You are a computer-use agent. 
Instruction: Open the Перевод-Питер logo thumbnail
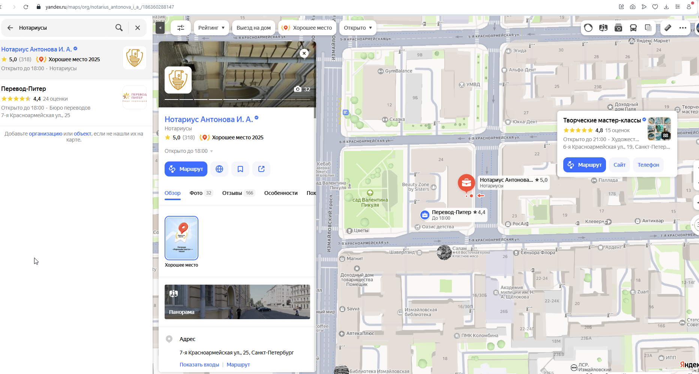pos(135,97)
